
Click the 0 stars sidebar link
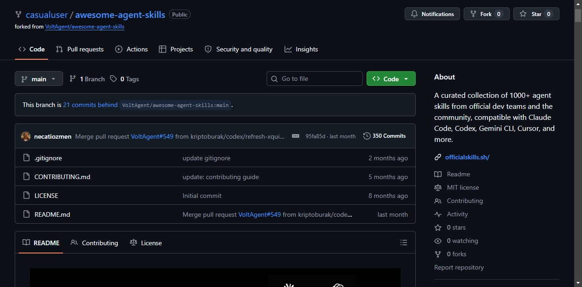[x=456, y=227]
